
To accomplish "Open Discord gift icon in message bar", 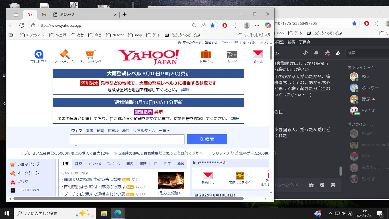I will [x=311, y=185].
